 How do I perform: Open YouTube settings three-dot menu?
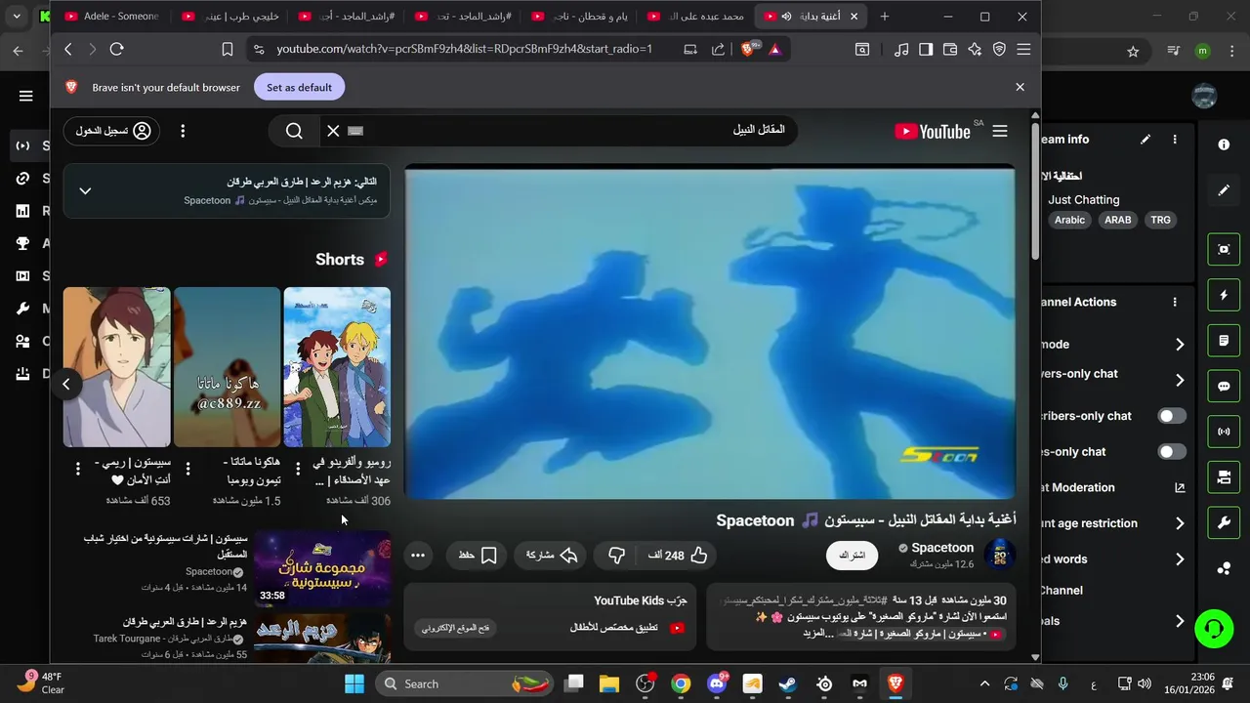click(x=183, y=131)
